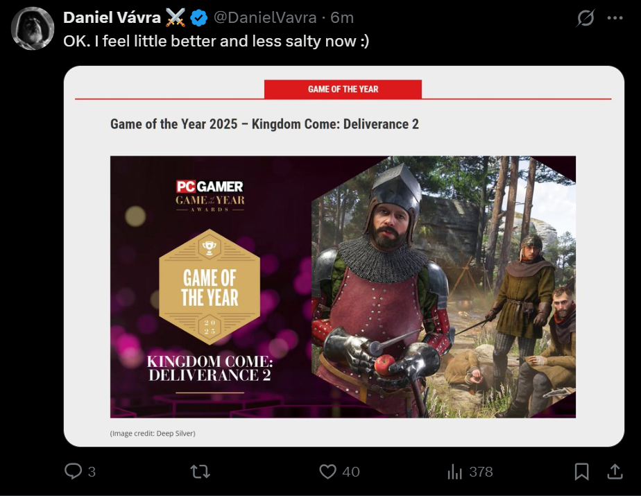Click the gold Game of the Year badge
The height and width of the screenshot is (496, 641).
coord(210,287)
